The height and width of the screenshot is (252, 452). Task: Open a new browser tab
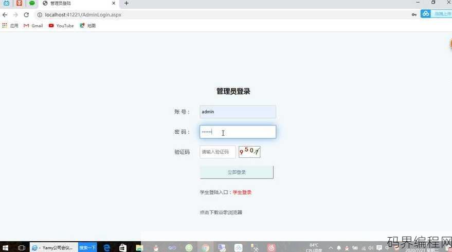126,3
